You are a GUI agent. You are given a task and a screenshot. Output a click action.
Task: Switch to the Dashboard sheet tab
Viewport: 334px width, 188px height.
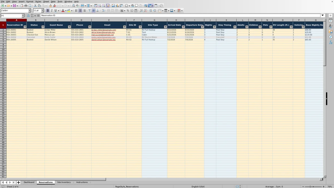coord(29,182)
